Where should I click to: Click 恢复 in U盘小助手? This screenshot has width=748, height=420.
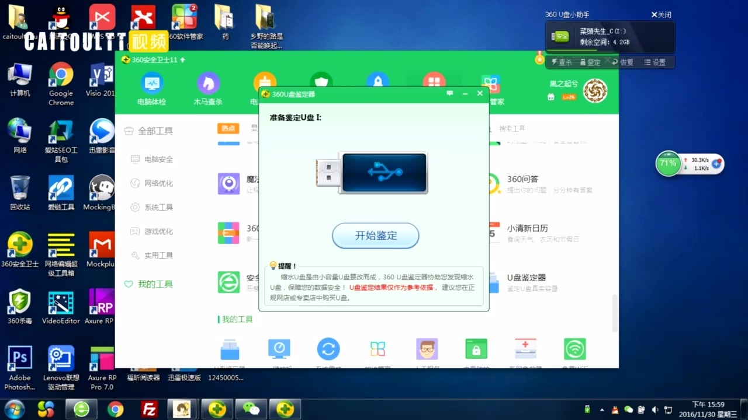click(623, 62)
